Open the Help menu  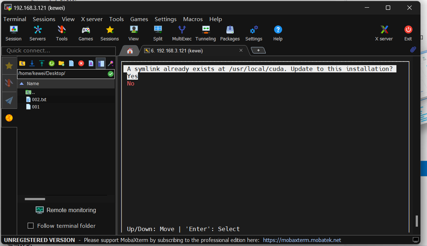coord(216,19)
